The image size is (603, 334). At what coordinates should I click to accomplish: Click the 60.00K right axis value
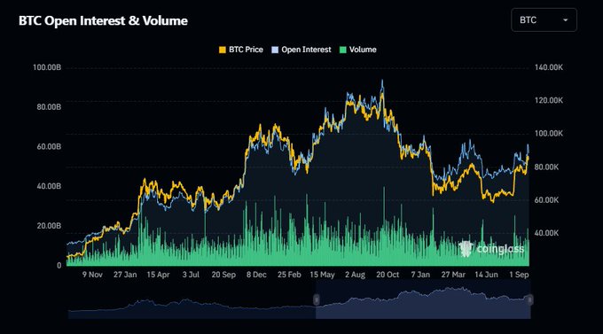point(546,200)
